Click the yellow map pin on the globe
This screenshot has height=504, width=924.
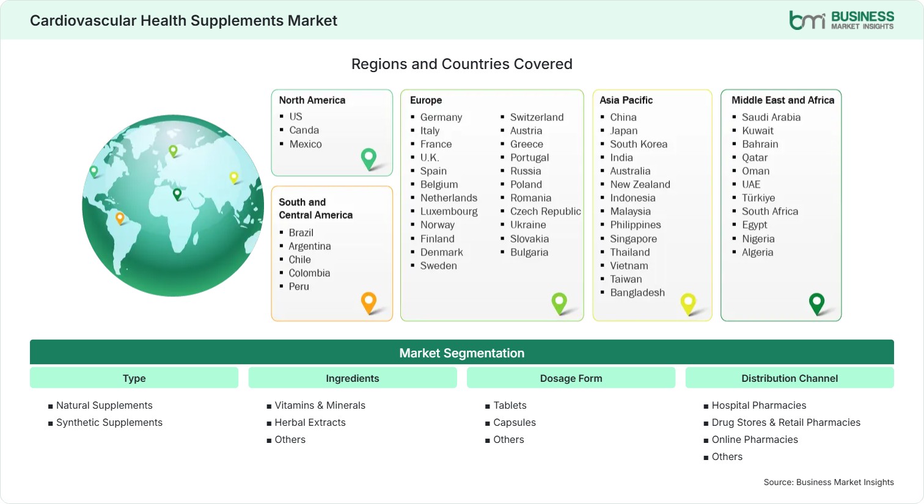[x=233, y=178]
